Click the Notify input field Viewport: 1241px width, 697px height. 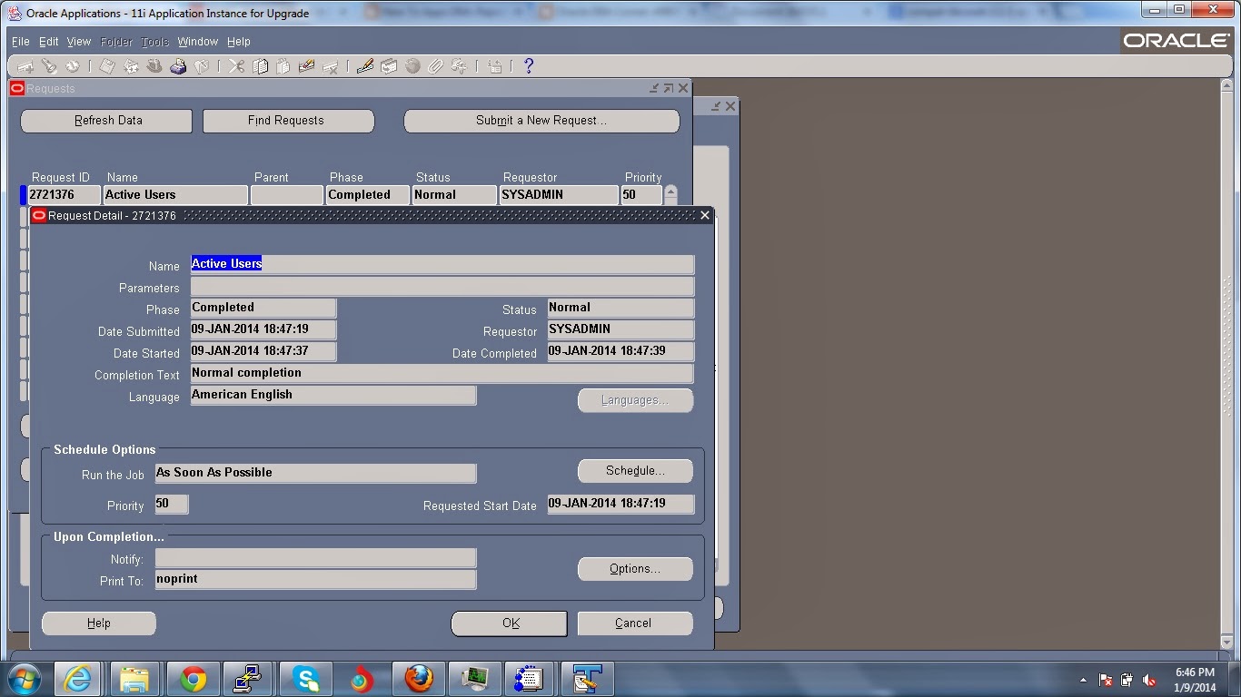[315, 557]
